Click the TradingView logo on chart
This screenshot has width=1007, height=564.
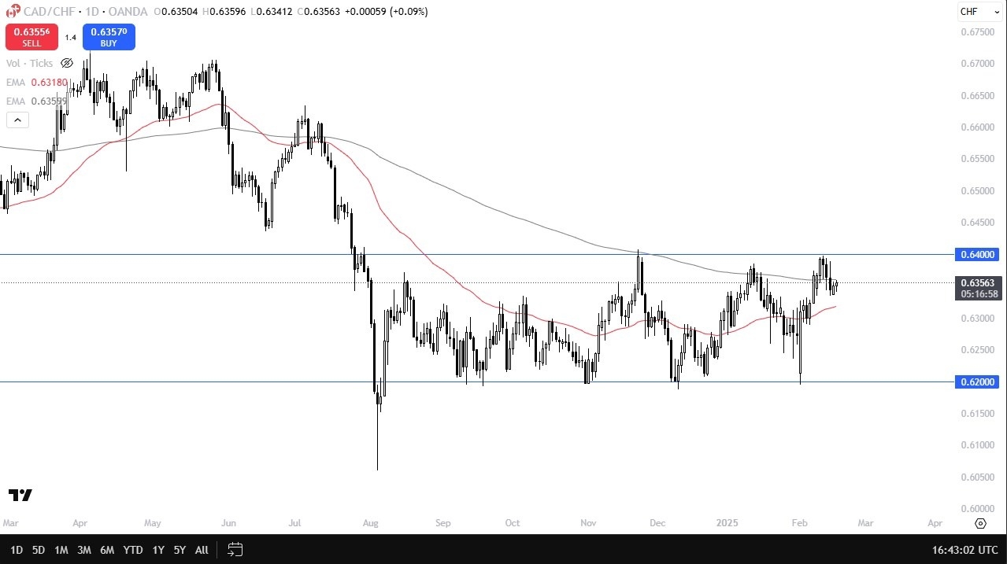click(20, 495)
